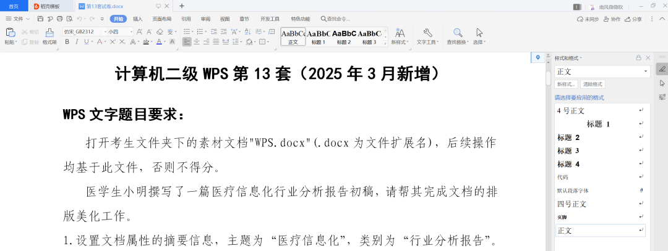The image size is (668, 251).
Task: Toggle Italic formatting
Action: pos(77,41)
